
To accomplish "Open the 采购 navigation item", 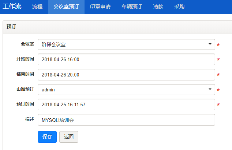I will 179,7.
